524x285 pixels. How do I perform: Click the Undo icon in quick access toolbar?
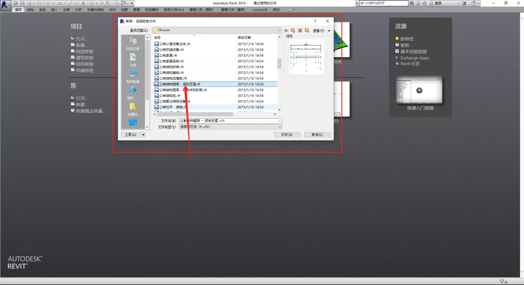click(39, 3)
